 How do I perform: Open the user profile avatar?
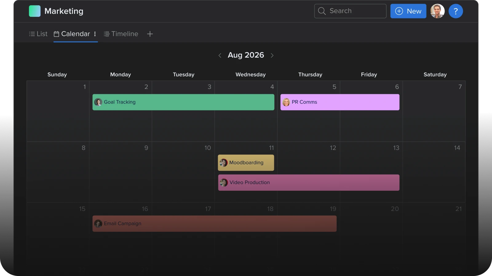tap(437, 11)
